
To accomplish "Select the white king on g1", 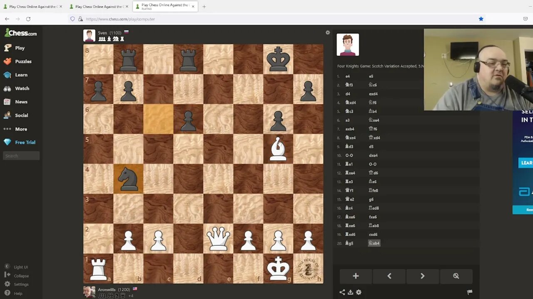I will 278,268.
